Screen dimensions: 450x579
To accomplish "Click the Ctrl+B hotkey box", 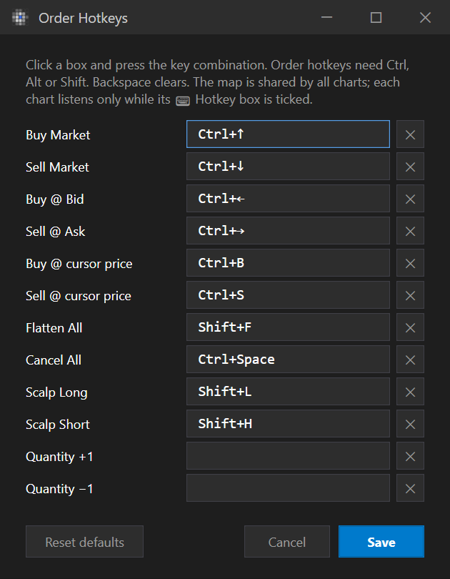I will (288, 262).
